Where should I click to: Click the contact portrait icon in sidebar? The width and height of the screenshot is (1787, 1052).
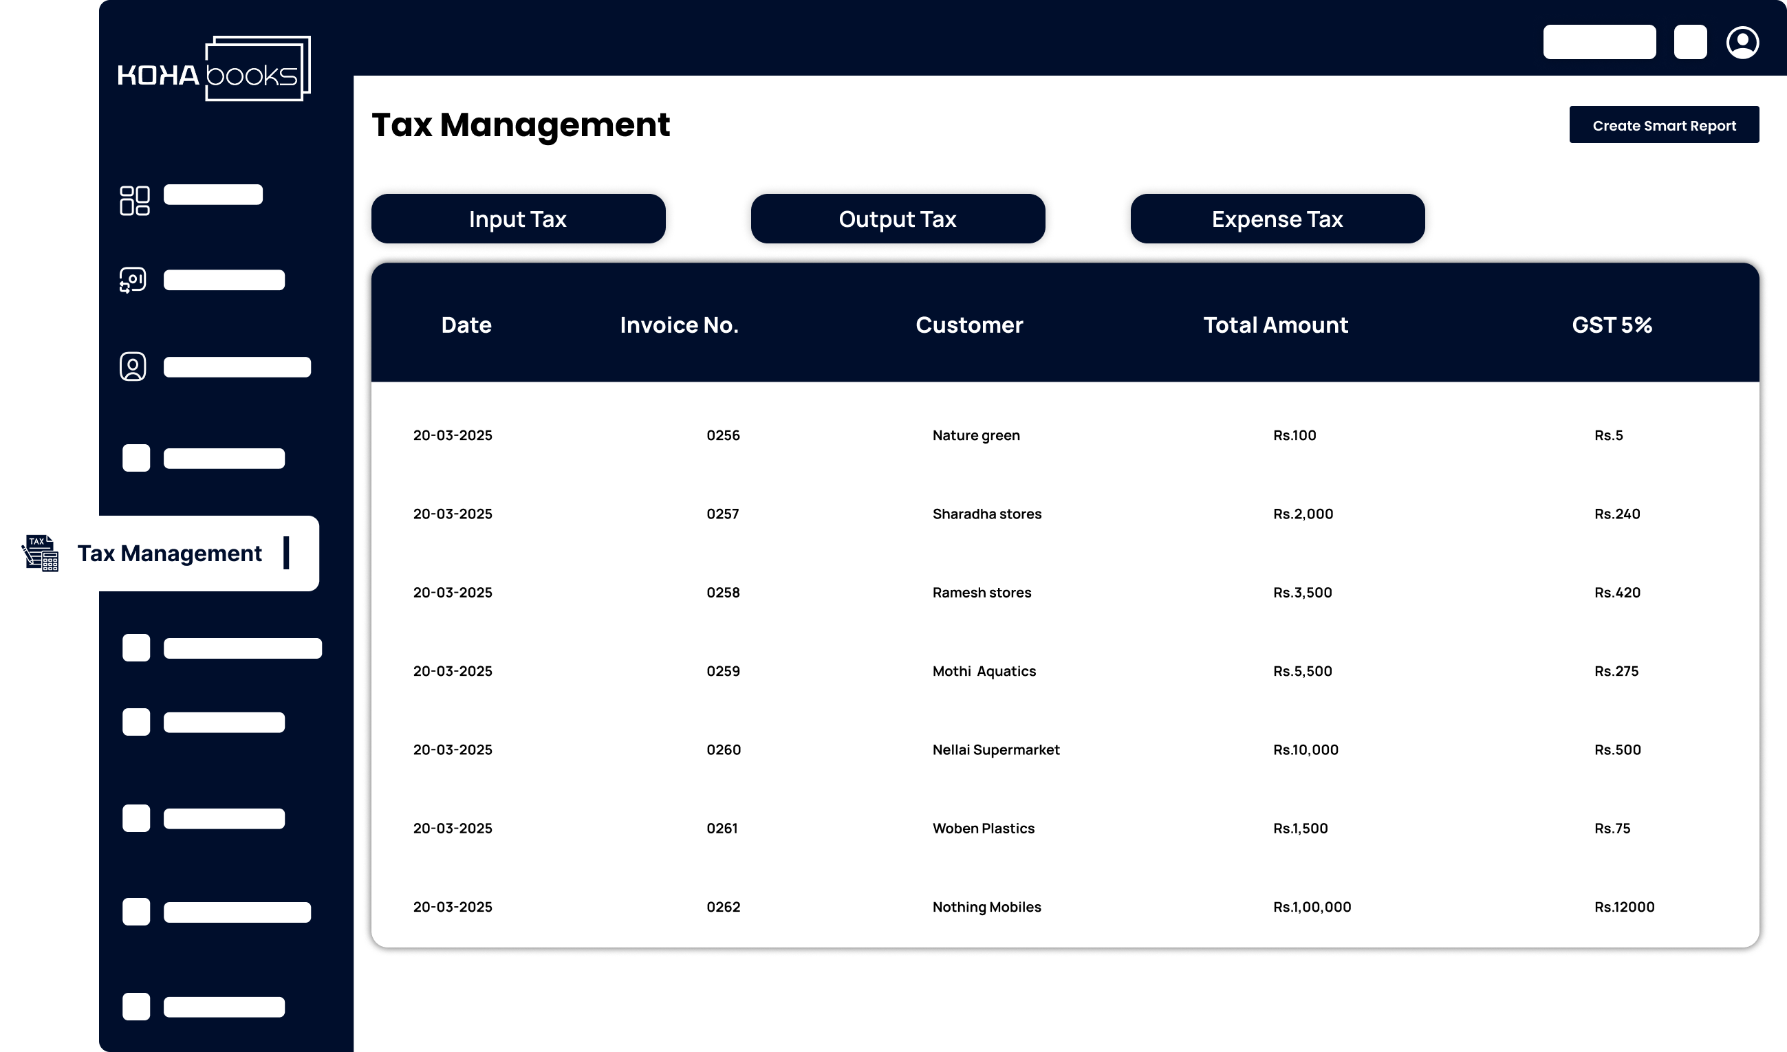pos(133,366)
